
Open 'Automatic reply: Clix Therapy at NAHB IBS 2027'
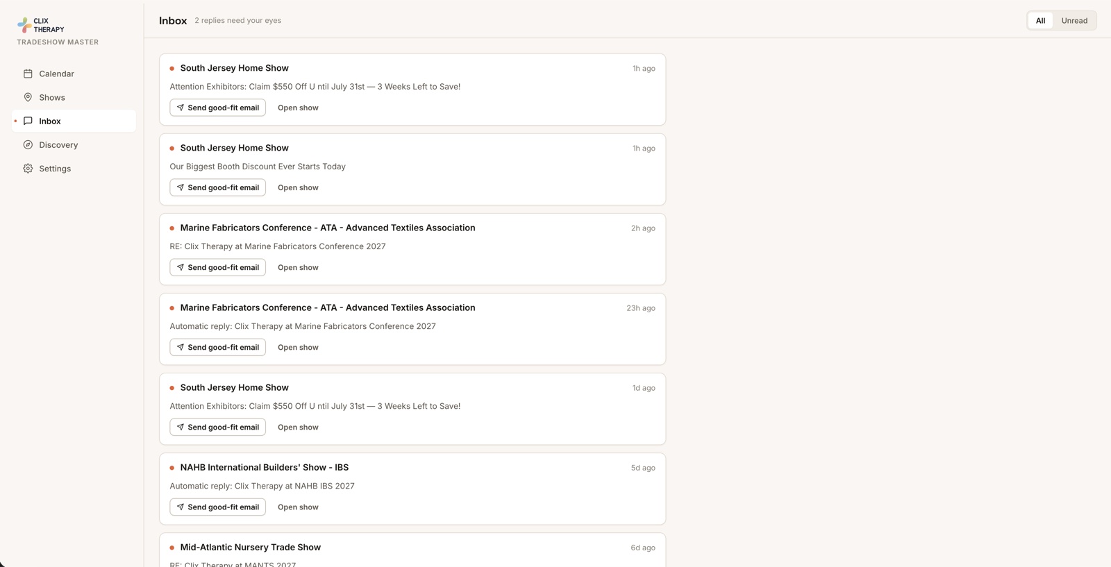pyautogui.click(x=262, y=486)
